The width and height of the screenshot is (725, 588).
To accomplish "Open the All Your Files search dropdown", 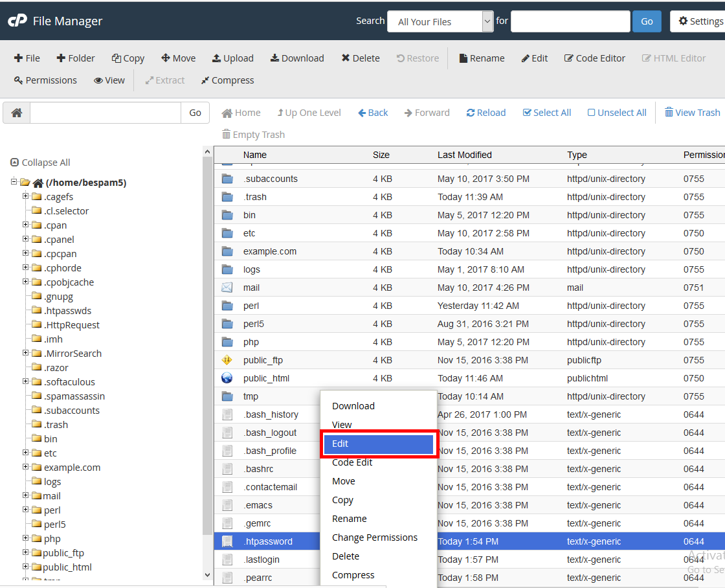I will tap(440, 21).
